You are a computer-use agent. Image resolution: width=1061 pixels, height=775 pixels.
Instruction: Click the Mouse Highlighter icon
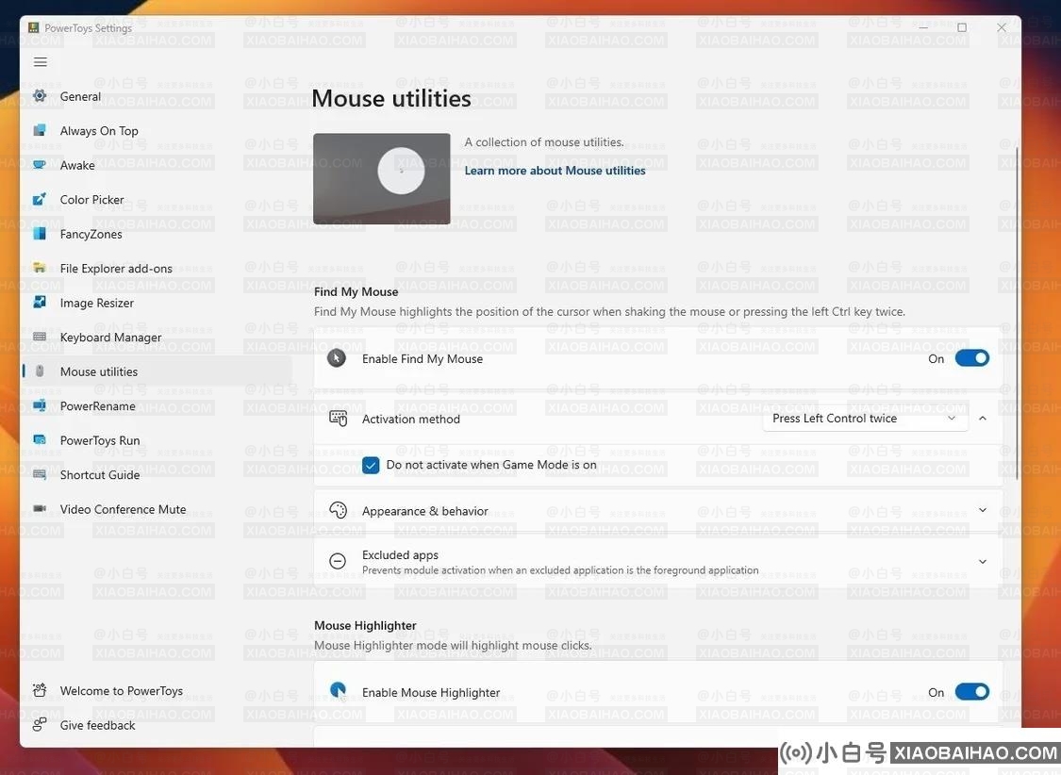point(338,691)
